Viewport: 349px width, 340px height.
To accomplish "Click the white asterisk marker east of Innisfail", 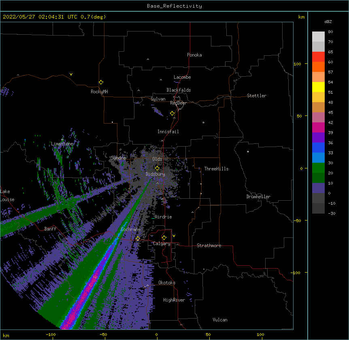I will tap(203, 122).
